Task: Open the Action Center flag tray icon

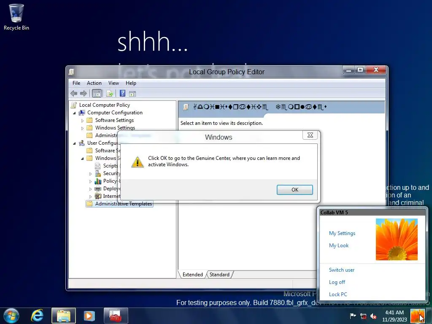Action: pyautogui.click(x=353, y=316)
